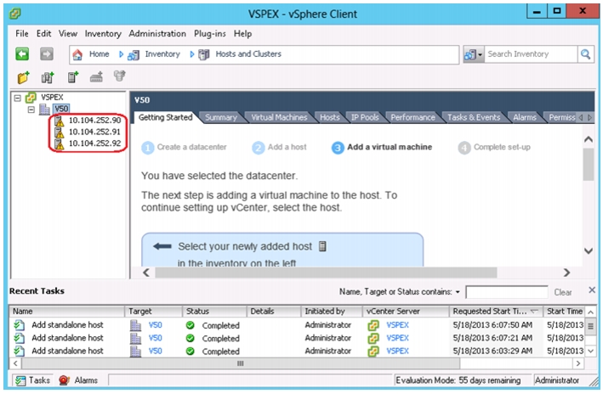
Task: Click the Recent Tasks filter text box
Action: tap(507, 292)
